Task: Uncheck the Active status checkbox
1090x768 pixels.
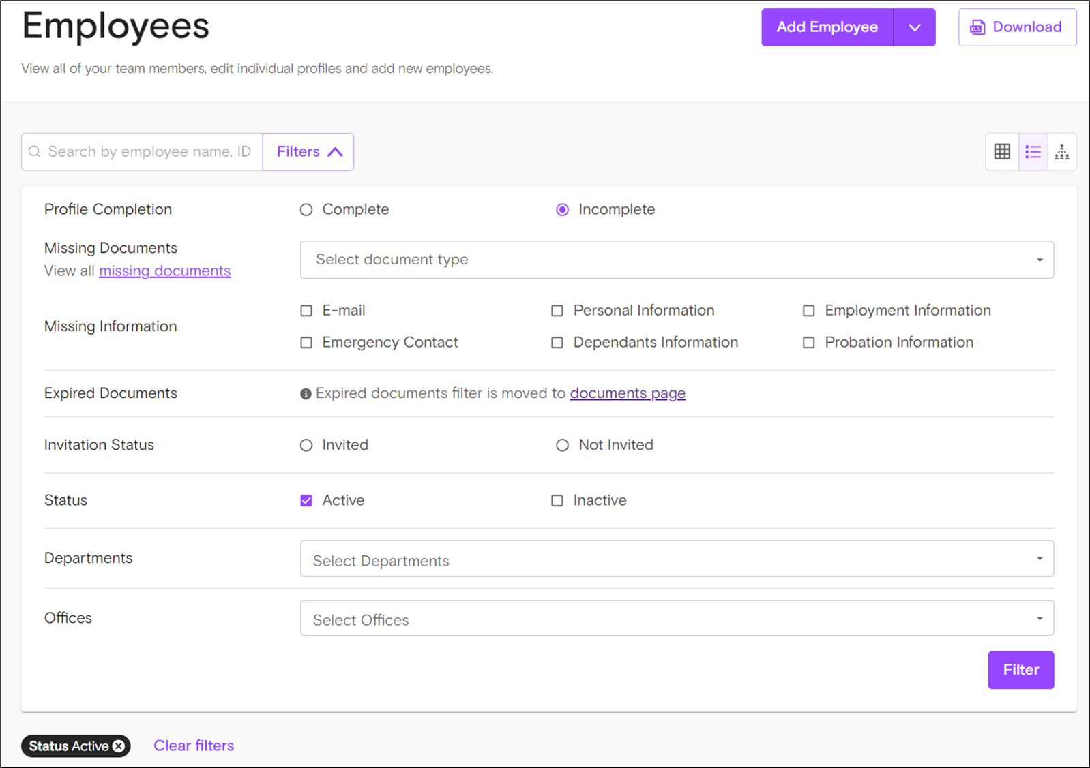Action: pos(306,501)
